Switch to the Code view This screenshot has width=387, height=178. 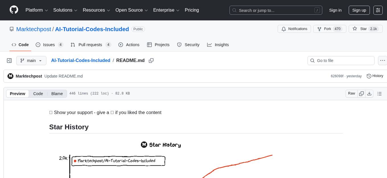[x=38, y=94]
